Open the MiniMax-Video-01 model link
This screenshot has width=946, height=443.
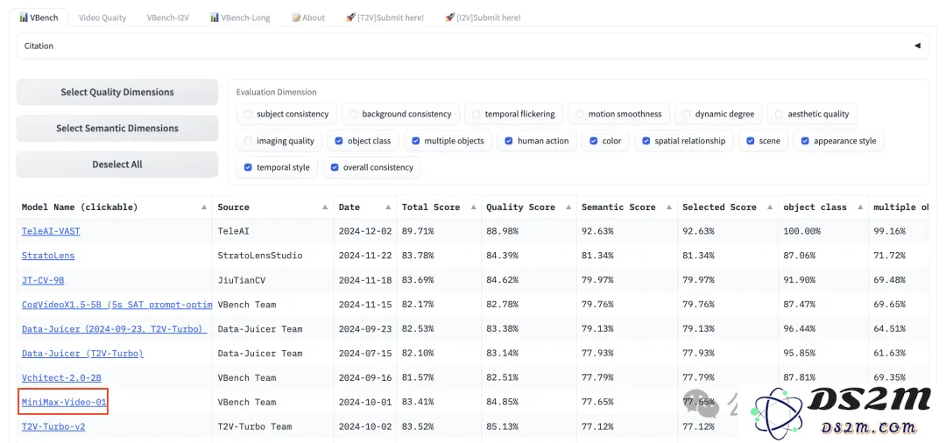click(64, 402)
